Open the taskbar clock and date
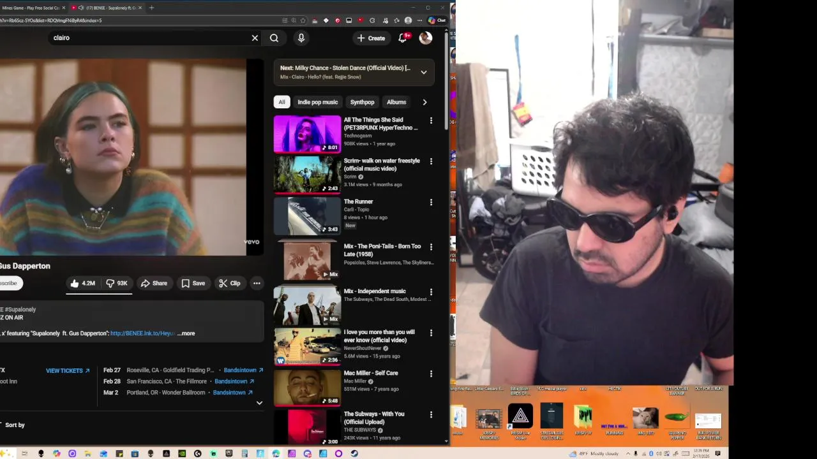Image resolution: width=817 pixels, height=459 pixels. (701, 453)
